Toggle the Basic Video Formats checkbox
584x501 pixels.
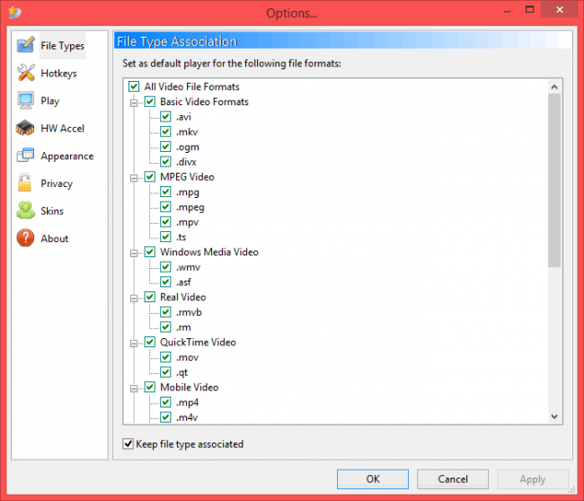[150, 102]
